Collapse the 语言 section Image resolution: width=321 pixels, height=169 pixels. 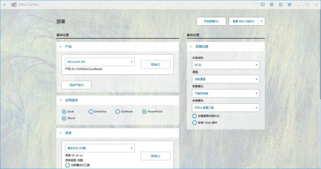[x=61, y=133]
